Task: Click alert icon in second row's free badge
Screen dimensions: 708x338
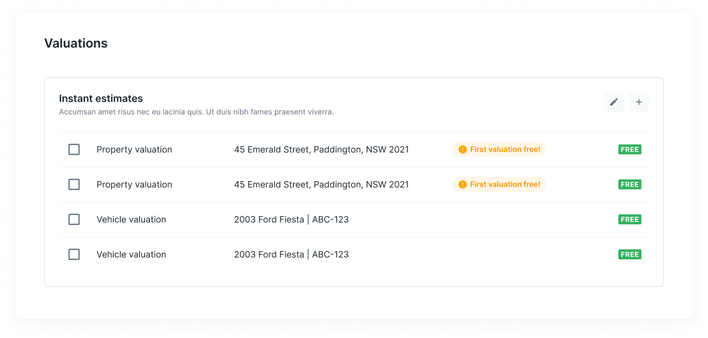Action: click(x=462, y=184)
